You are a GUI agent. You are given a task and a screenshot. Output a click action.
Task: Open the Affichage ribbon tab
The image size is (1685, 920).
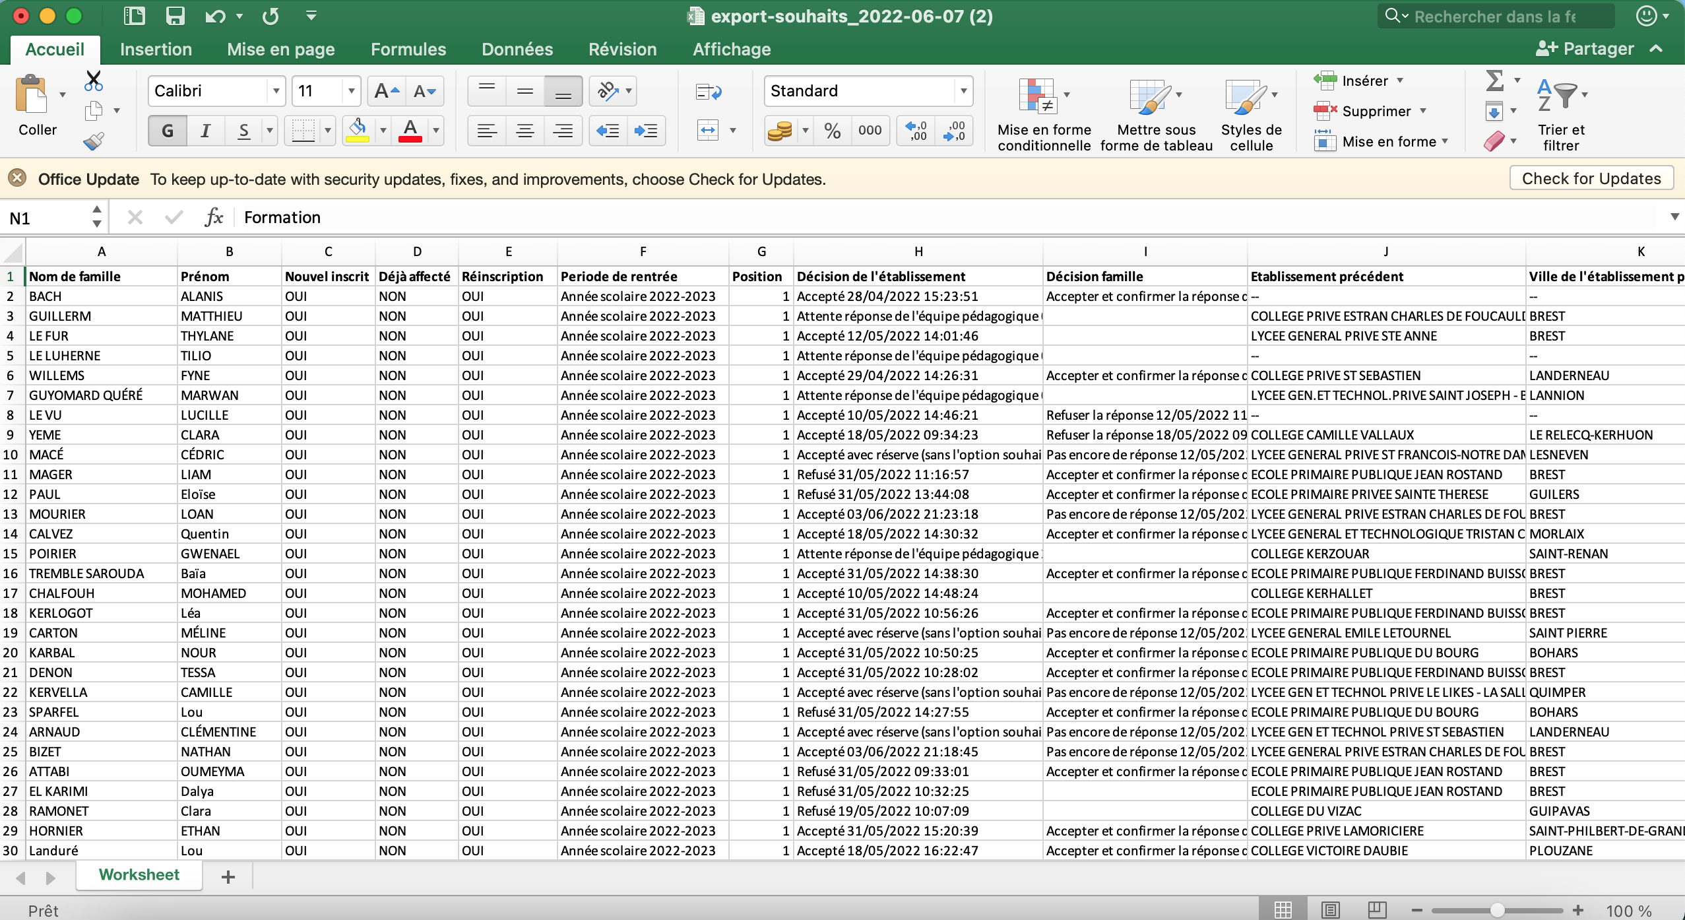[x=732, y=49]
